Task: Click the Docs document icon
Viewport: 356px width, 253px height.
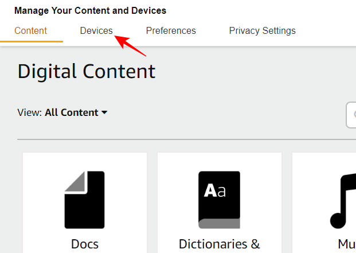Action: click(x=84, y=199)
